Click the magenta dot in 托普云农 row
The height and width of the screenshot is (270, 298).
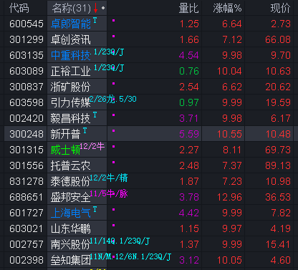pyautogui.click(x=114, y=163)
